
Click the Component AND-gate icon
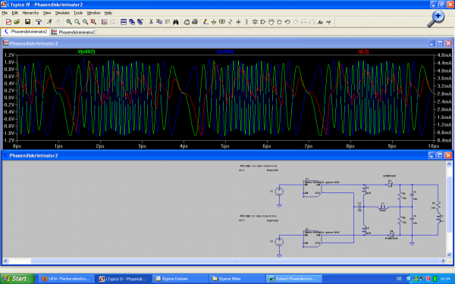pyautogui.click(x=263, y=22)
